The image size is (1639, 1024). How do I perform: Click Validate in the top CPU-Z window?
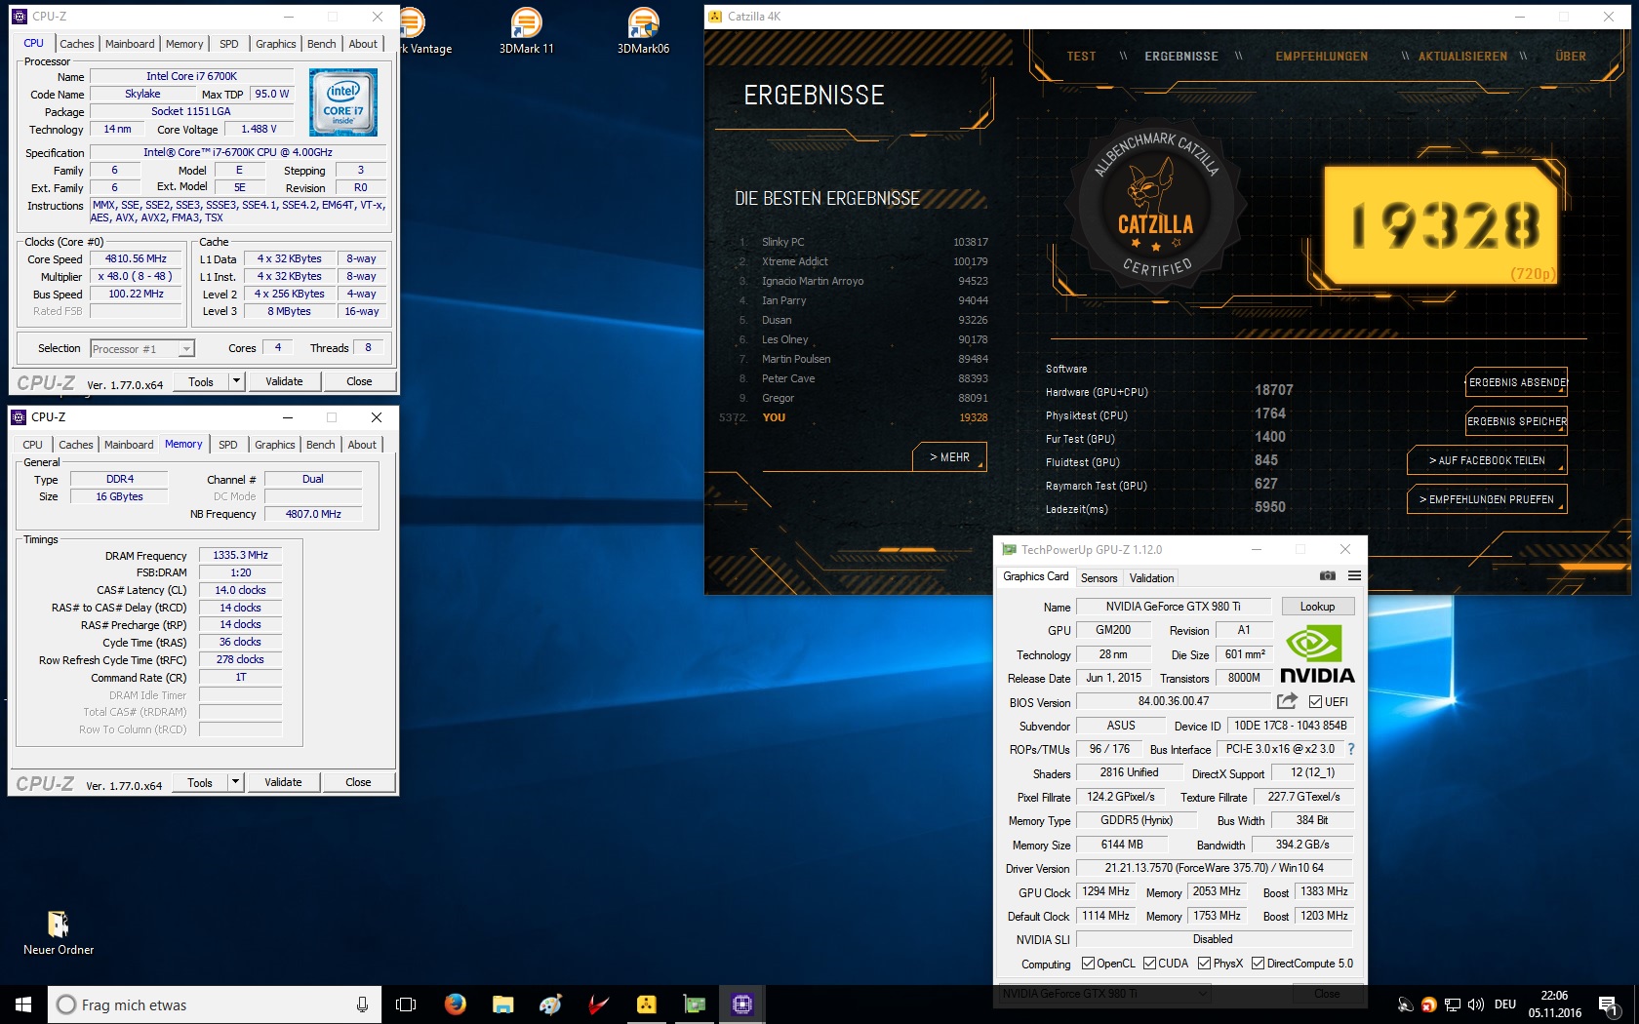(284, 381)
